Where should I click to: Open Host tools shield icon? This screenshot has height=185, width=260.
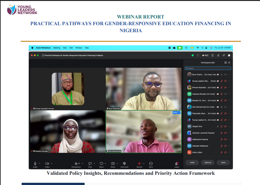[x=124, y=163]
